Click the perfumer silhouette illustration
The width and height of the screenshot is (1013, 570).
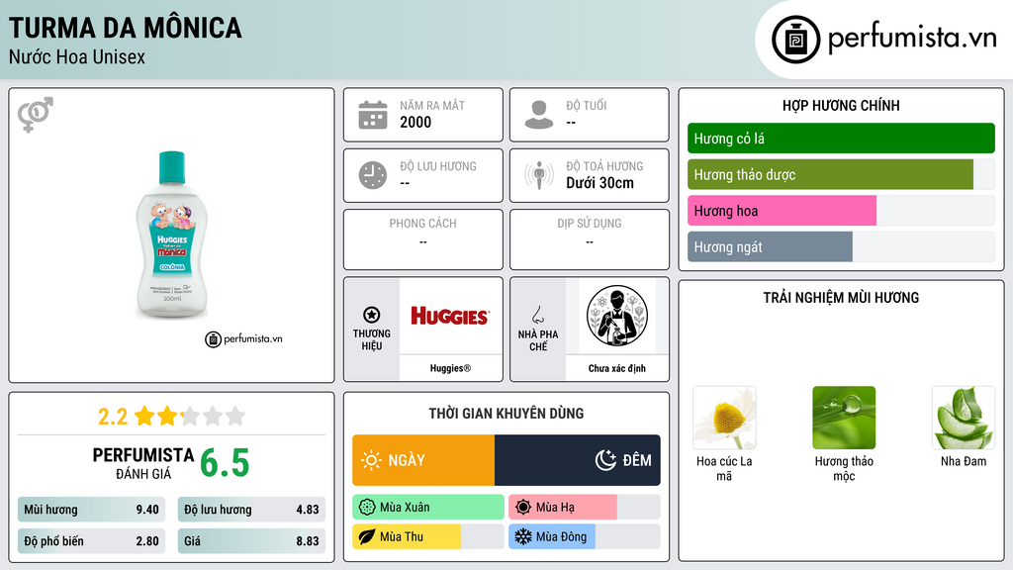click(x=617, y=316)
